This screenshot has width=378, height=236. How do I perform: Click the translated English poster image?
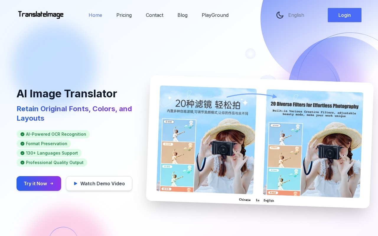point(313,144)
